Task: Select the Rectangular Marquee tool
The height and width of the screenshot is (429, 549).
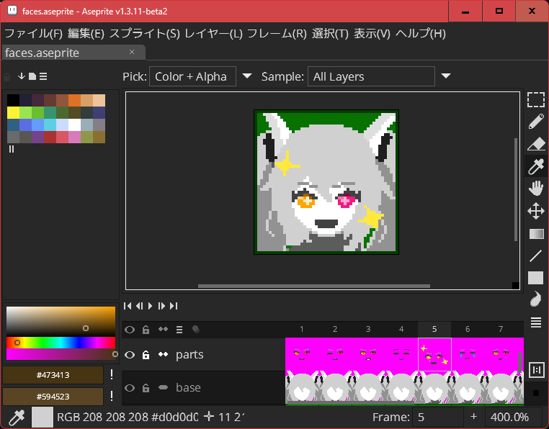Action: (x=535, y=99)
